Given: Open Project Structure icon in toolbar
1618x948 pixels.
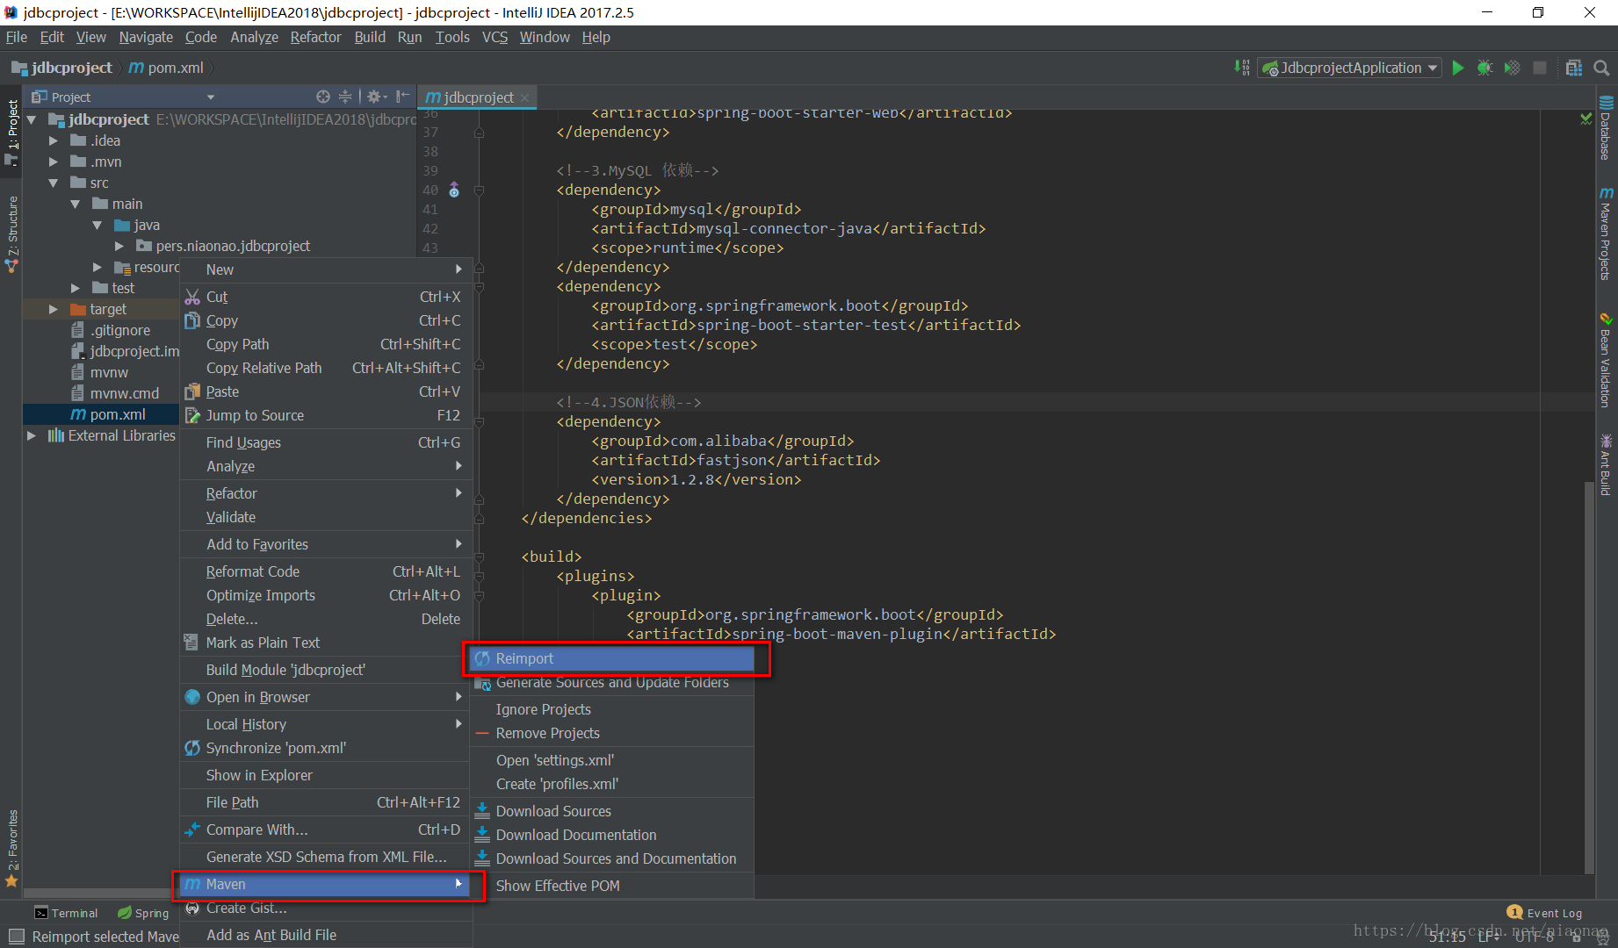Looking at the screenshot, I should 1574,68.
